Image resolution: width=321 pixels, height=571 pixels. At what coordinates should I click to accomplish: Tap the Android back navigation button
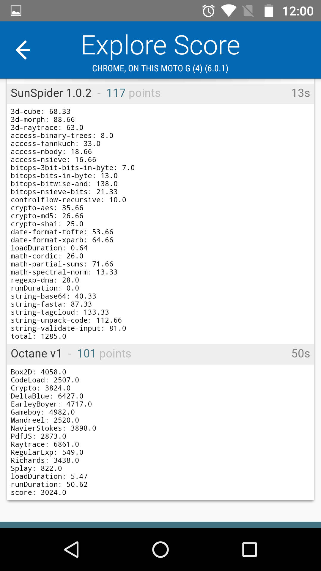click(72, 549)
